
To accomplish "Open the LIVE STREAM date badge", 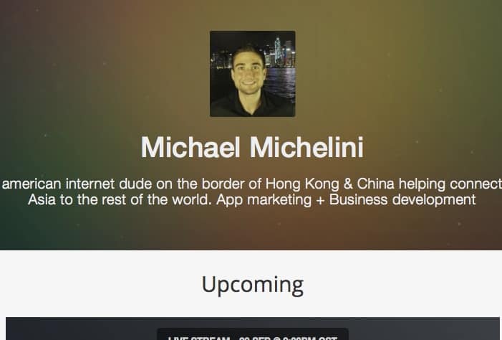I will click(253, 334).
